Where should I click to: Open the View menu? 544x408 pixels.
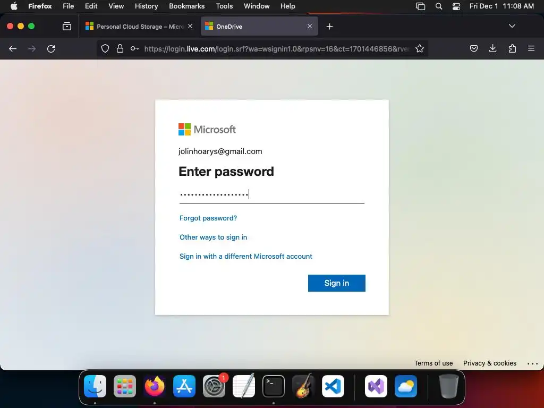point(116,6)
